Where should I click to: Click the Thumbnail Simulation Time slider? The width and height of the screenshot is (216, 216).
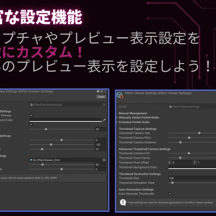[x=192, y=183]
